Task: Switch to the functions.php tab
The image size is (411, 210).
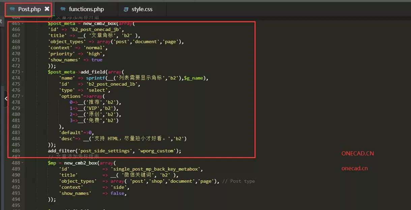Action: [x=86, y=9]
